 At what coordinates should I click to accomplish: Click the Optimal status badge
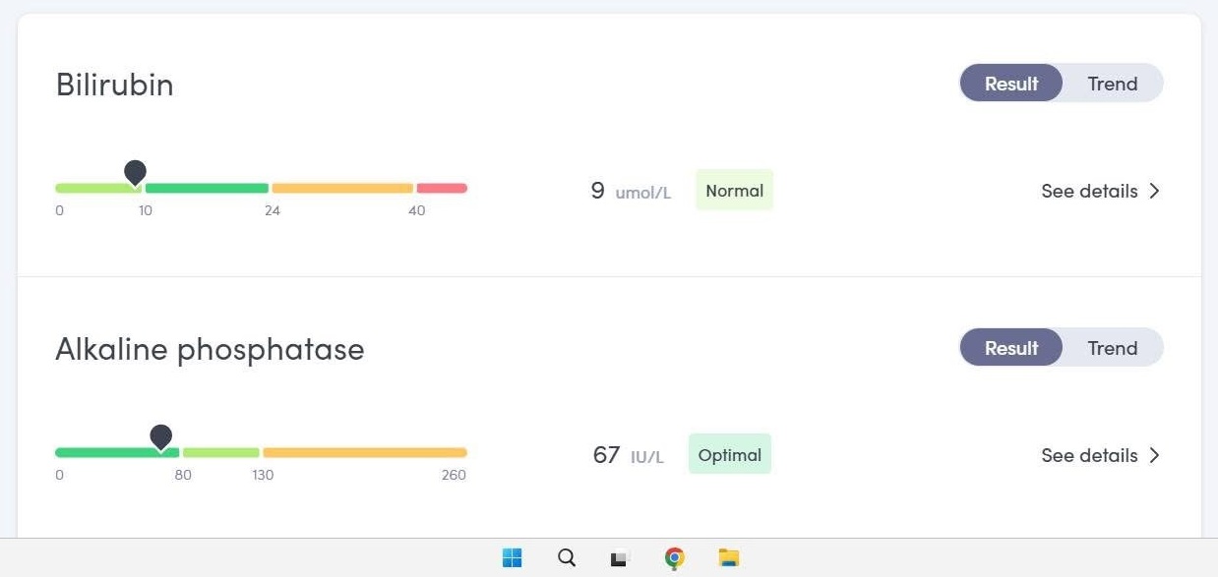[729, 455]
